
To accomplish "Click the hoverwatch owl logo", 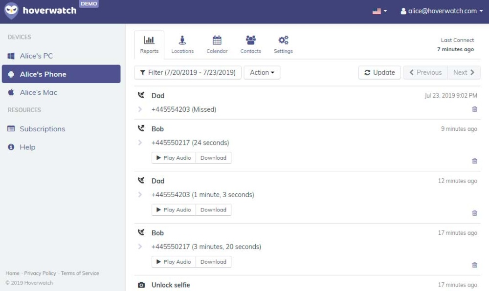I will point(11,11).
